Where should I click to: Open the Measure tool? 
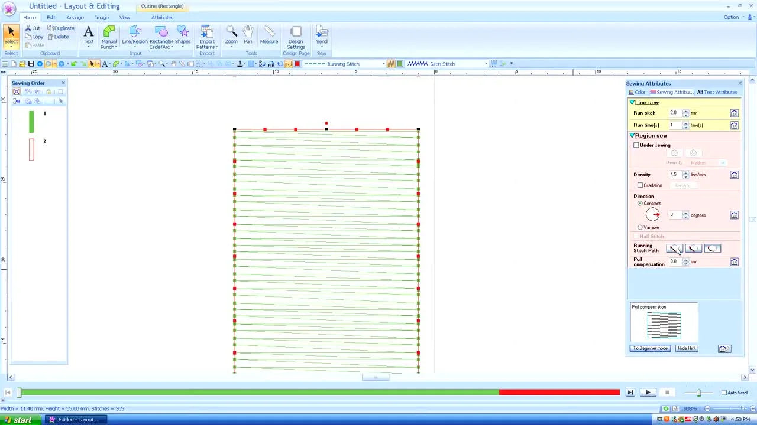(268, 35)
